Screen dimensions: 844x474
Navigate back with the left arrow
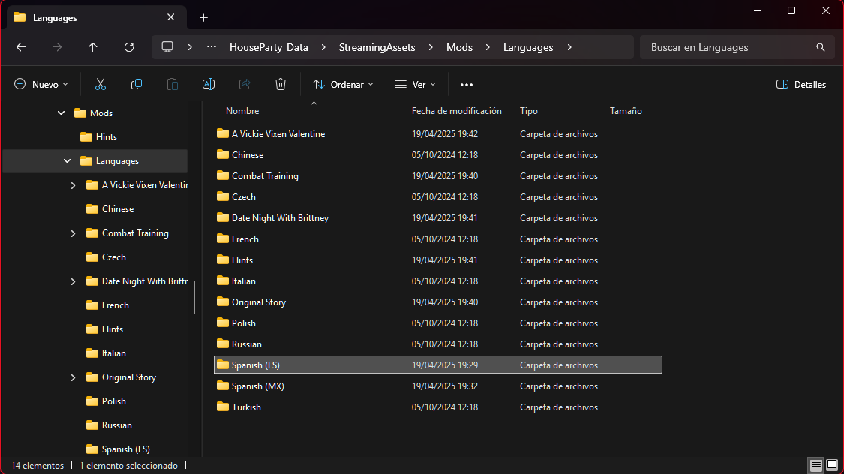[21, 47]
